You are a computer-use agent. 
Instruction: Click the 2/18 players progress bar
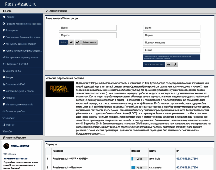[x=139, y=159]
